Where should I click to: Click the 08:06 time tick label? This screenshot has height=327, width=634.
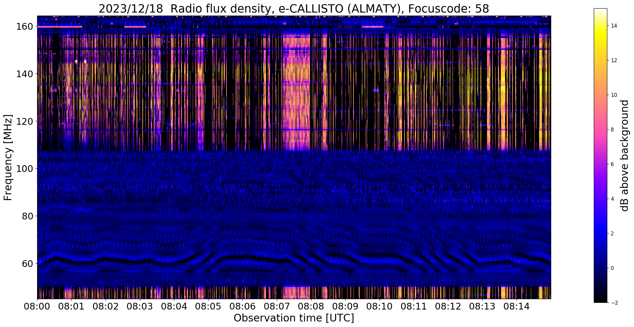tap(242, 306)
